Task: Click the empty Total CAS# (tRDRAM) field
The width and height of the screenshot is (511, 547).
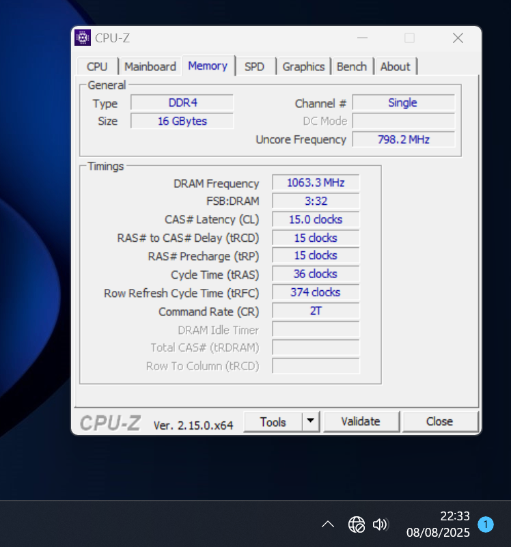Action: 316,348
